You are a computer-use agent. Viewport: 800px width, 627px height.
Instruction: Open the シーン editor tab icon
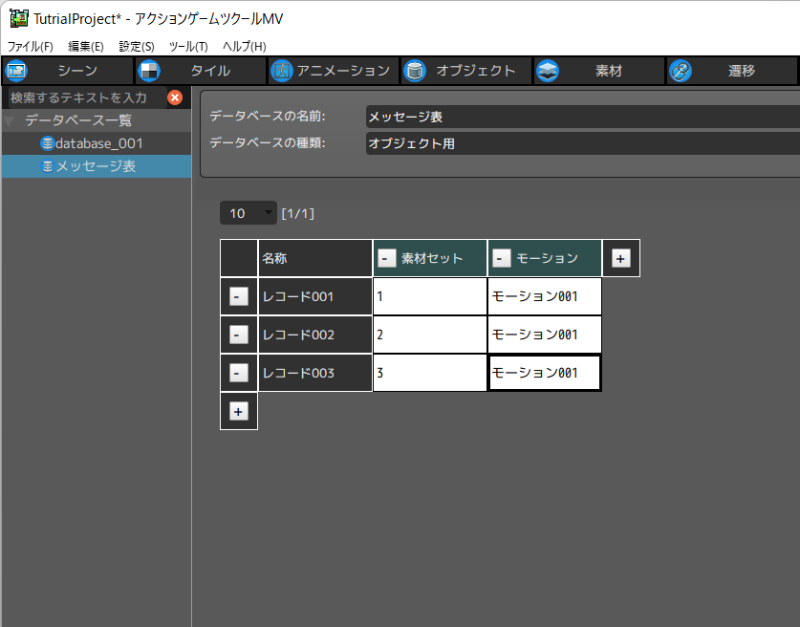(14, 70)
